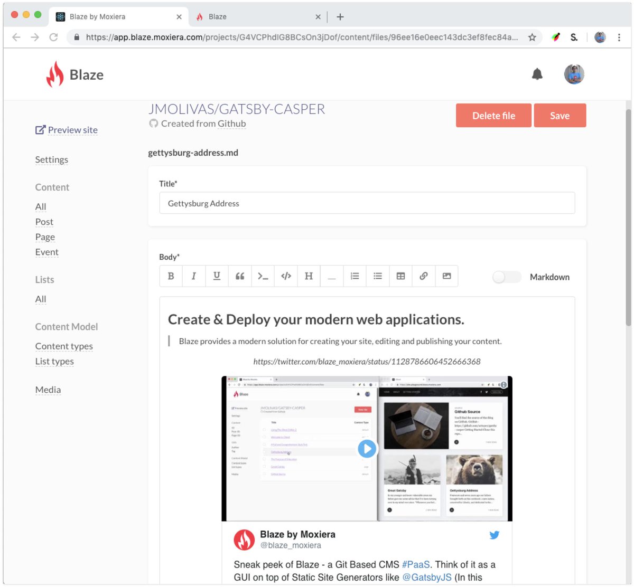Open notifications via the bell icon

pyautogui.click(x=537, y=74)
